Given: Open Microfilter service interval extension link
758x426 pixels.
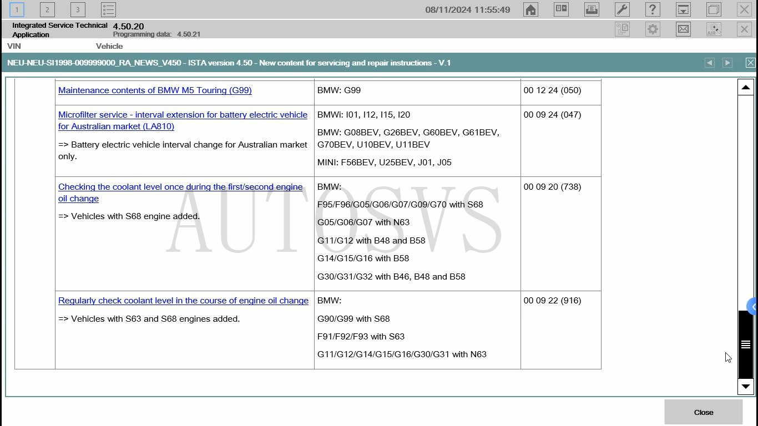Looking at the screenshot, I should click(x=183, y=120).
